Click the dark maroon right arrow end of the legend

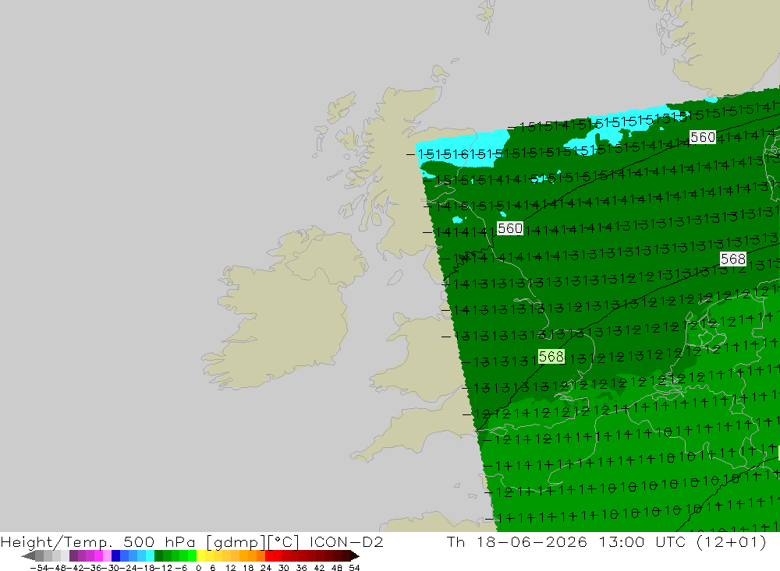point(355,556)
